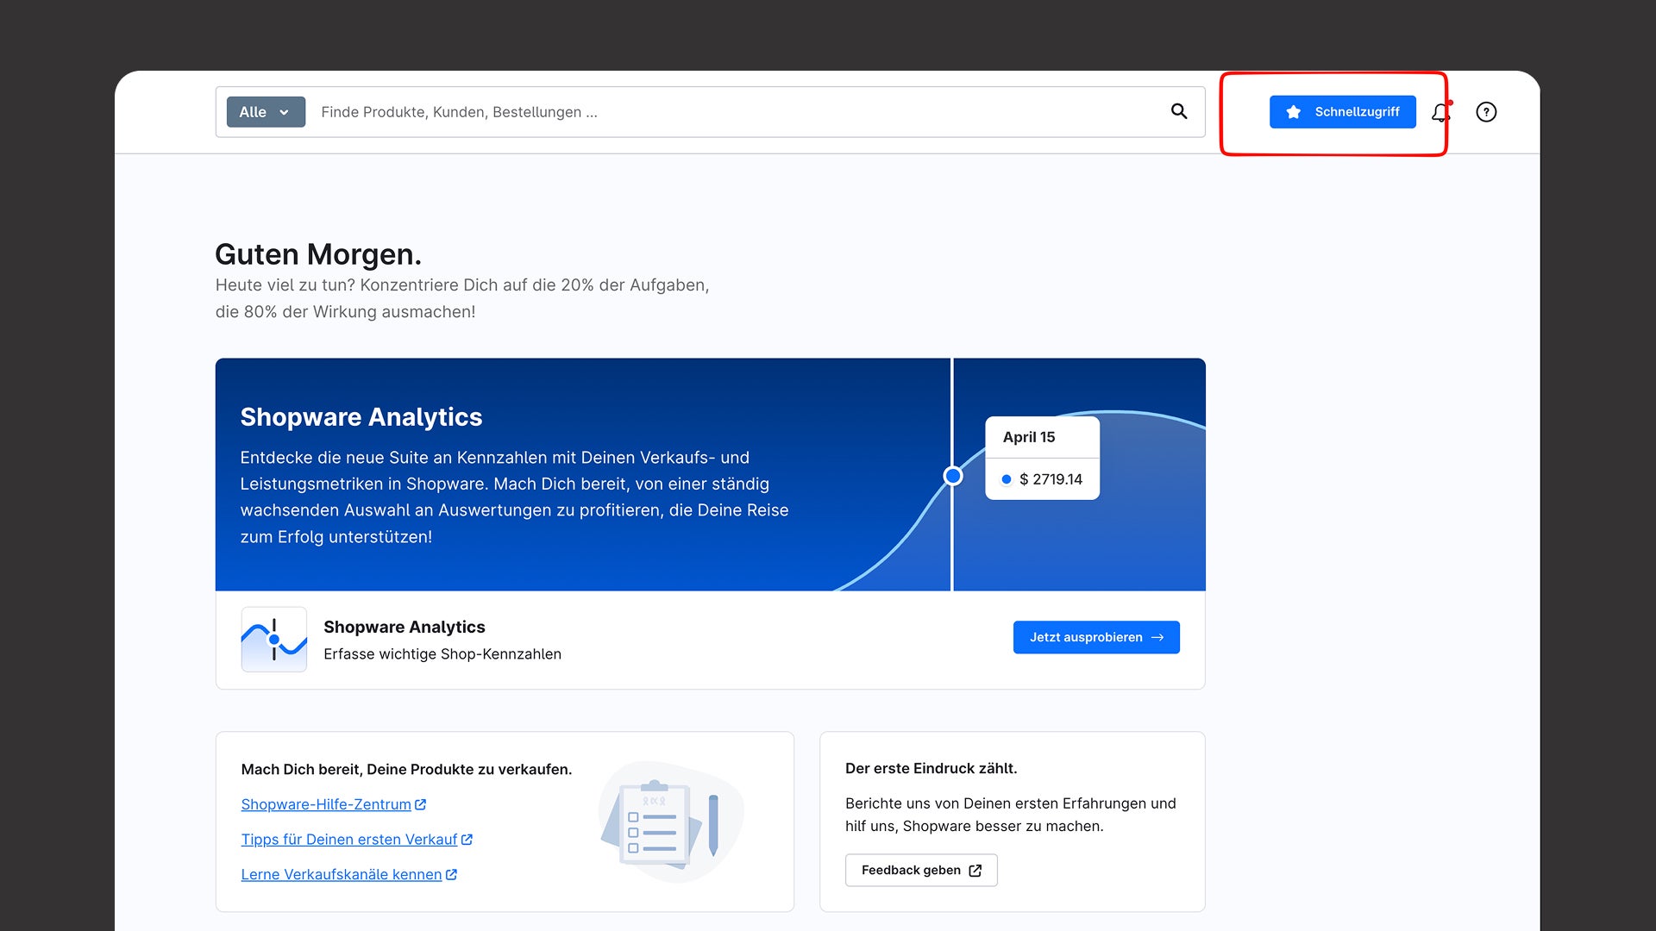Click Der erste Eindruck zählt. heading
The image size is (1656, 931).
click(x=931, y=768)
